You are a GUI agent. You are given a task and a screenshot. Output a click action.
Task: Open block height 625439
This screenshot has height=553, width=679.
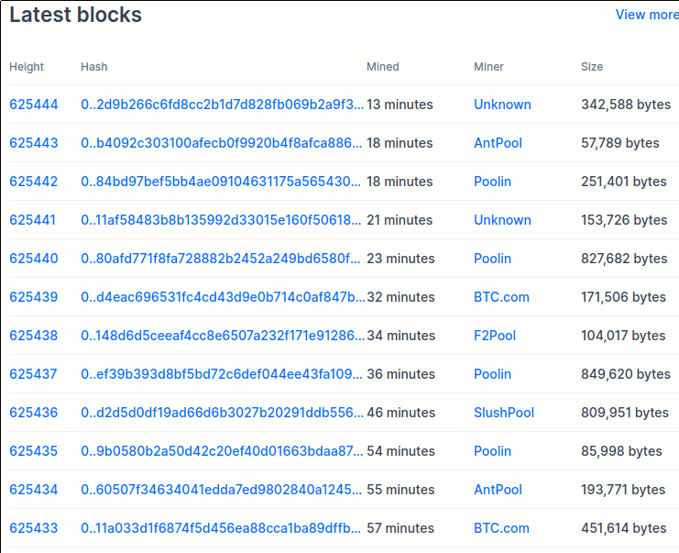tap(34, 297)
